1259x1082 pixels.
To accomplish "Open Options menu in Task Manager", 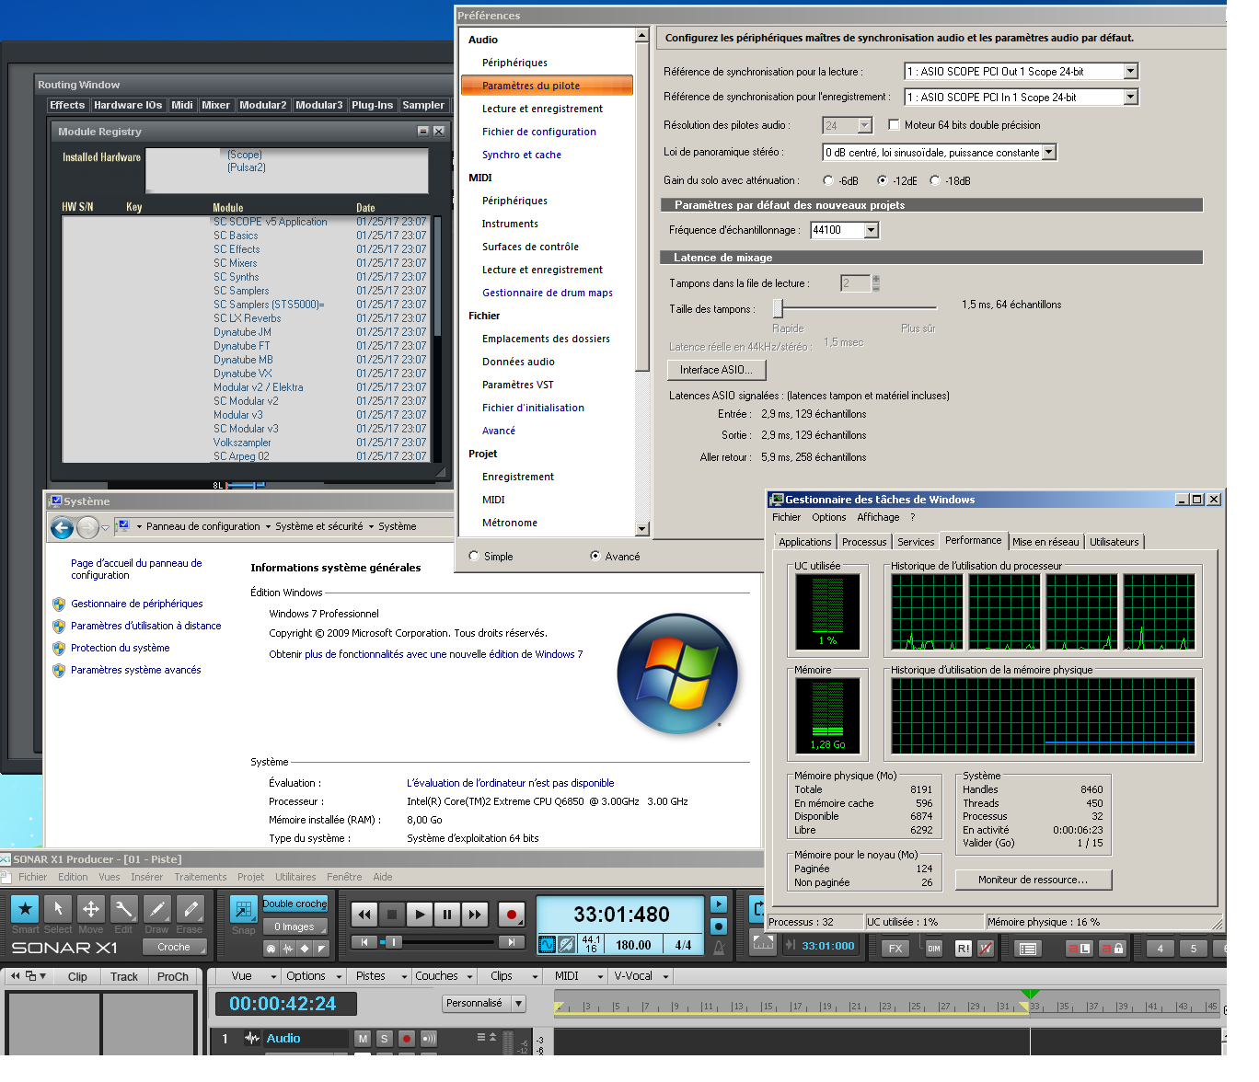I will [x=828, y=518].
